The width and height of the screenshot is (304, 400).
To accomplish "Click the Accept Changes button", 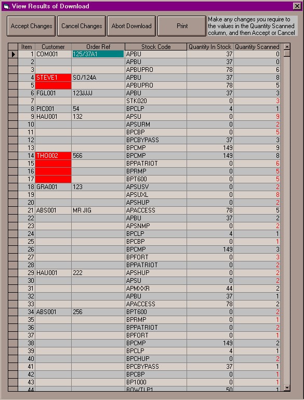I will tap(31, 26).
